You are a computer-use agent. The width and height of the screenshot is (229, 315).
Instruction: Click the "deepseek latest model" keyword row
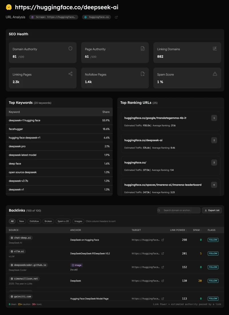[x=59, y=155]
